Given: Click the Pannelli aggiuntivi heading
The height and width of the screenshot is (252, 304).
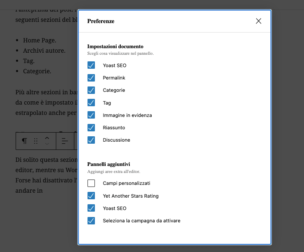Looking at the screenshot, I should (x=108, y=164).
